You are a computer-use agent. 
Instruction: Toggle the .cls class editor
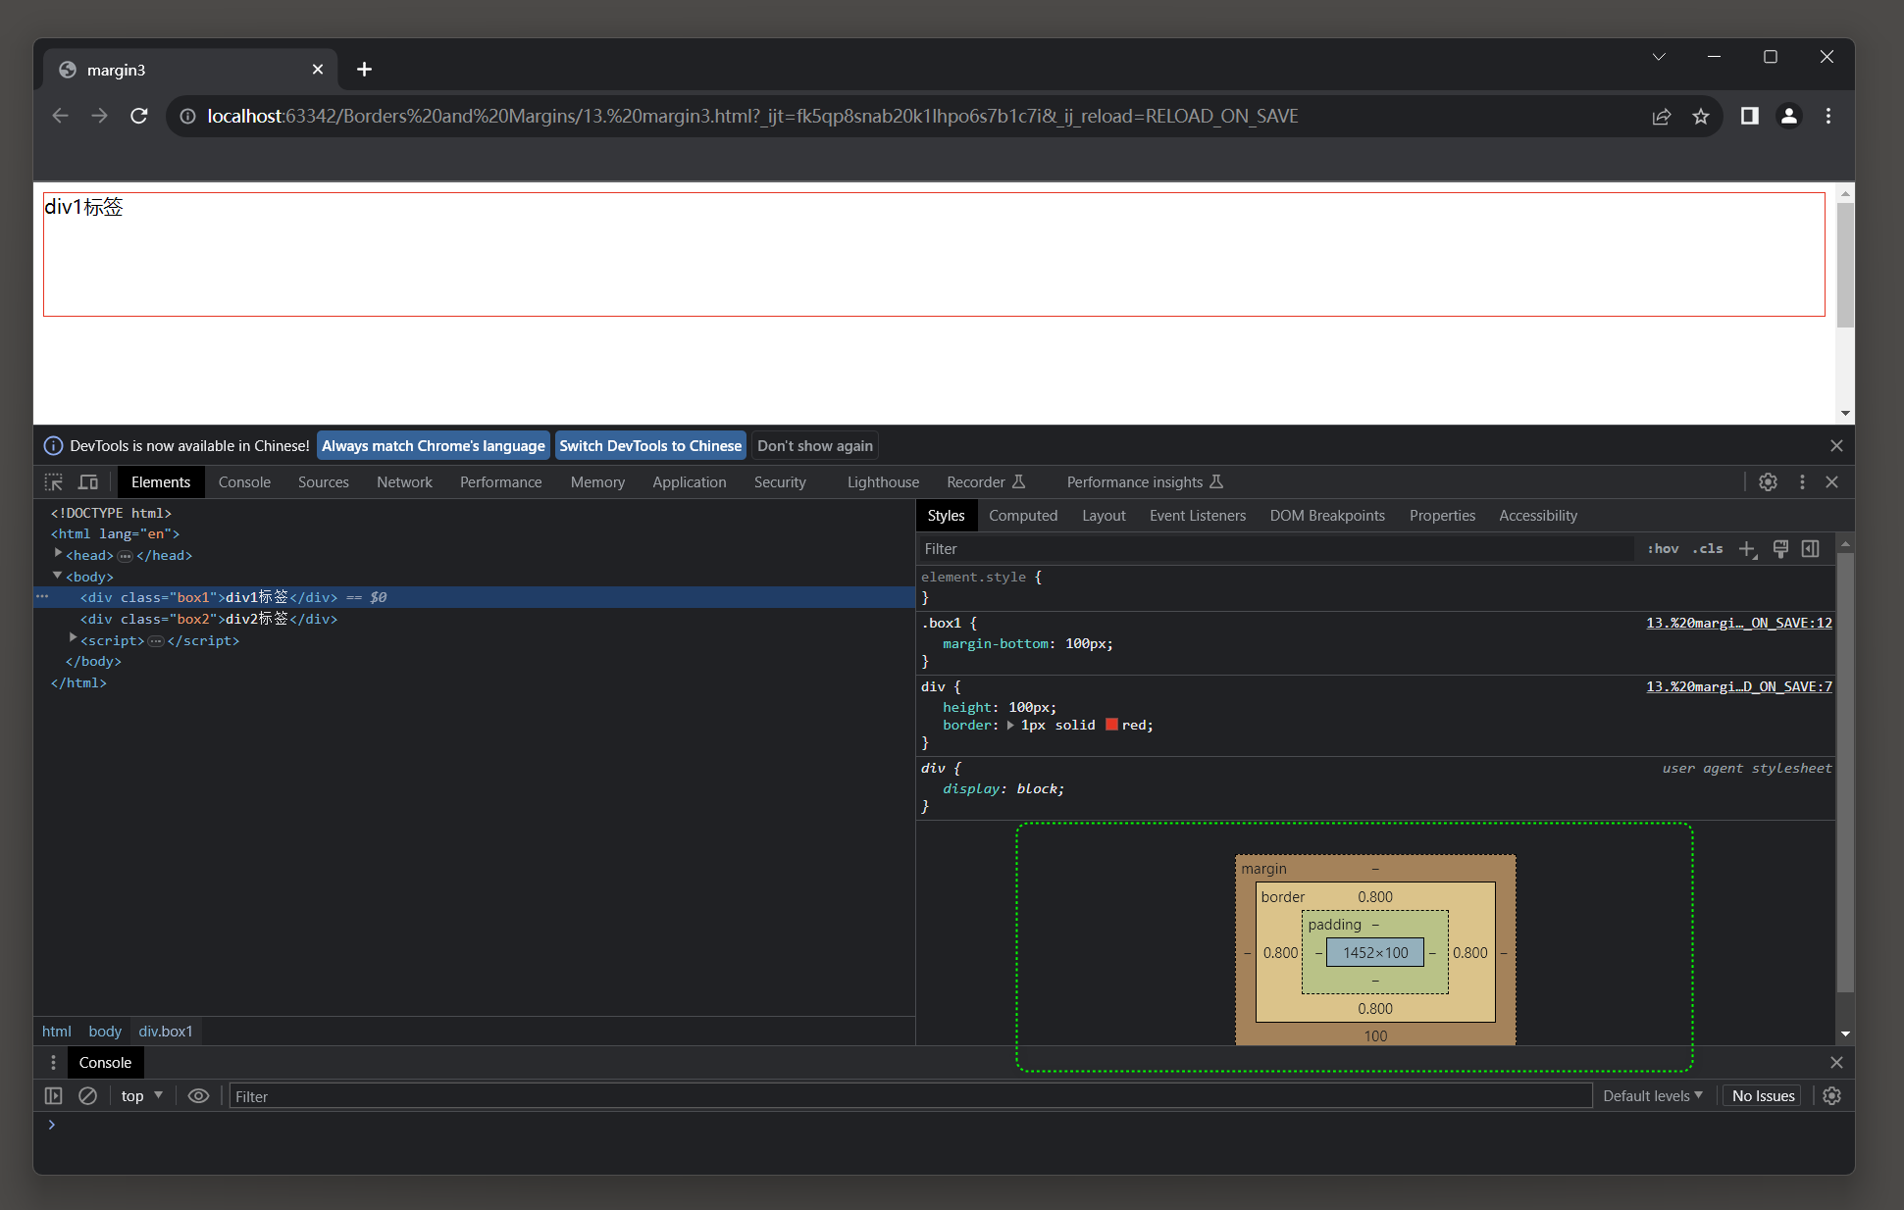click(1708, 549)
